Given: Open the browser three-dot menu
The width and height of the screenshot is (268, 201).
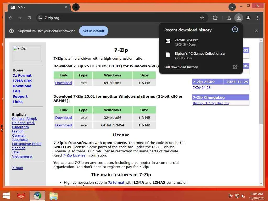Looking at the screenshot, I should coord(258,18).
